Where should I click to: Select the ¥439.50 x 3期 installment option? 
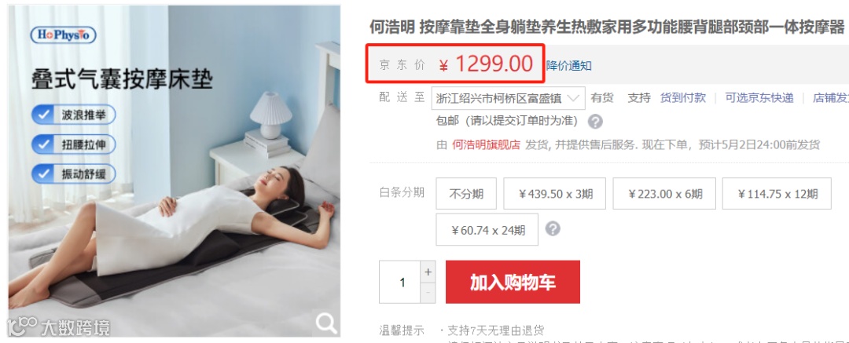tap(554, 194)
